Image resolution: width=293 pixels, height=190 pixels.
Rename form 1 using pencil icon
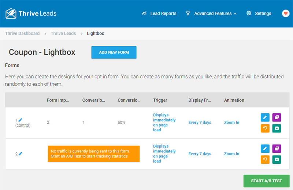click(x=21, y=120)
